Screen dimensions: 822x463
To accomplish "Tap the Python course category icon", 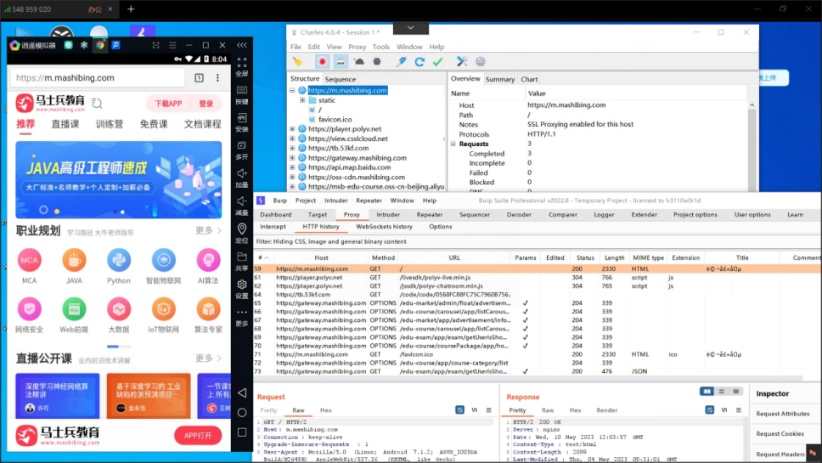I will [119, 261].
